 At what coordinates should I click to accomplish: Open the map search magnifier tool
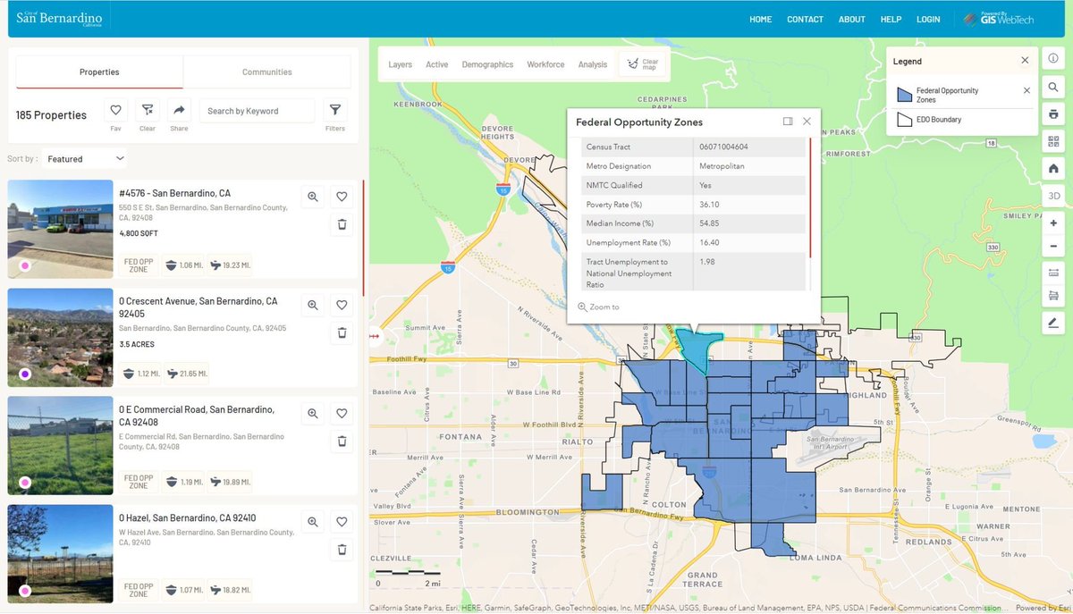coord(1053,87)
